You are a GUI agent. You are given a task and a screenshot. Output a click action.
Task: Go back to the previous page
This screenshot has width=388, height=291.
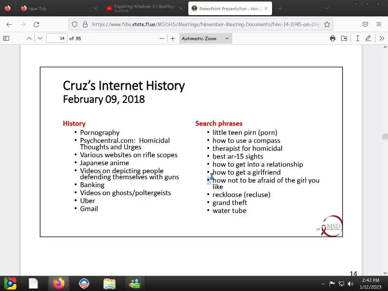click(9, 24)
